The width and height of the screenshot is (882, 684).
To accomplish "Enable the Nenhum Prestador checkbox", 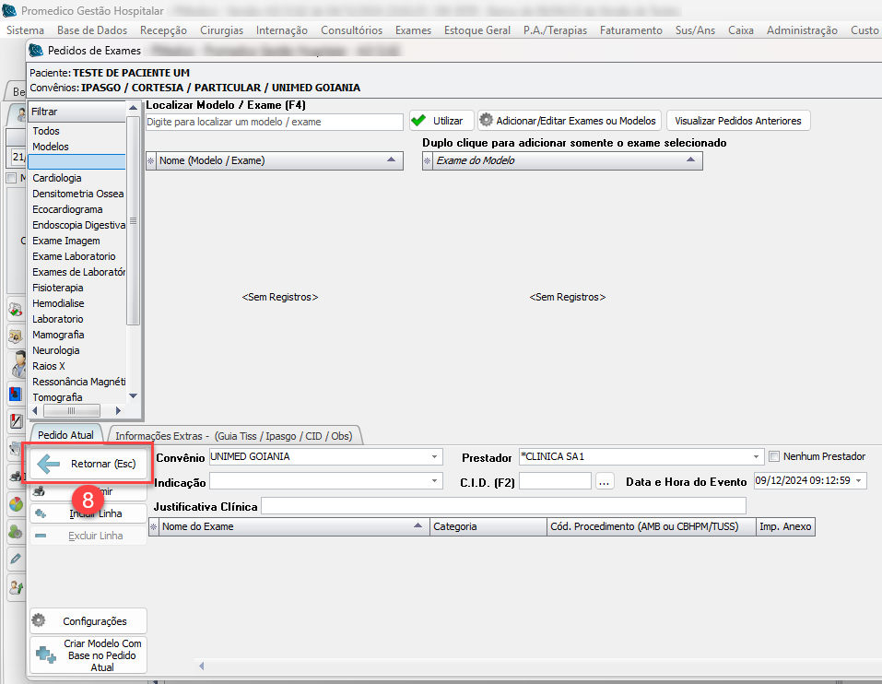I will pos(774,456).
